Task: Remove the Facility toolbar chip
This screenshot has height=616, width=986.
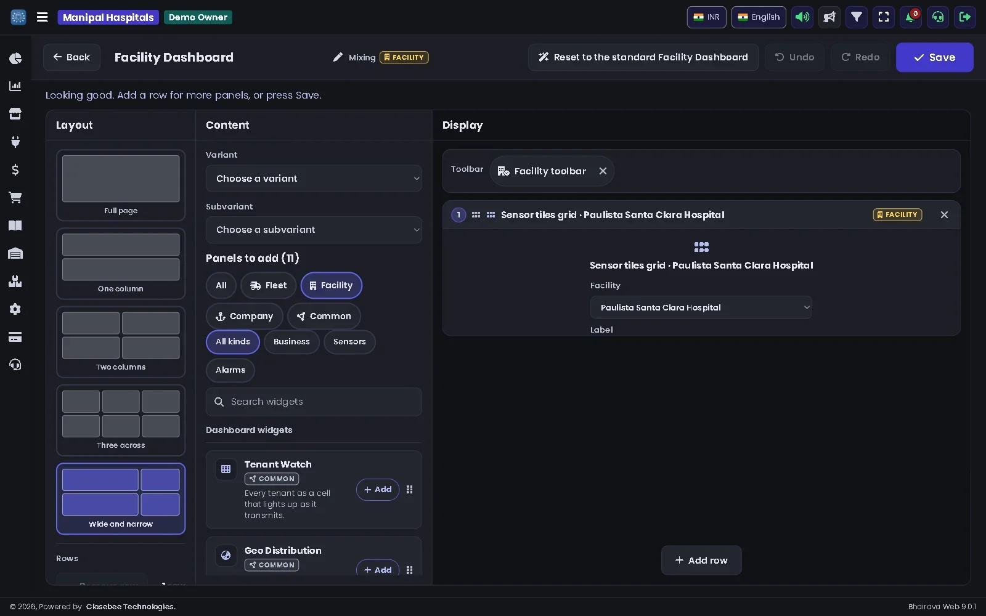Action: (603, 171)
